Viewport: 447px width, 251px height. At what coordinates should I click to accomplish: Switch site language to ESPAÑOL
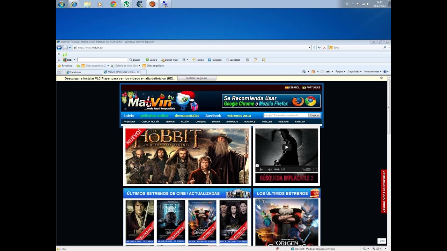[x=292, y=88]
